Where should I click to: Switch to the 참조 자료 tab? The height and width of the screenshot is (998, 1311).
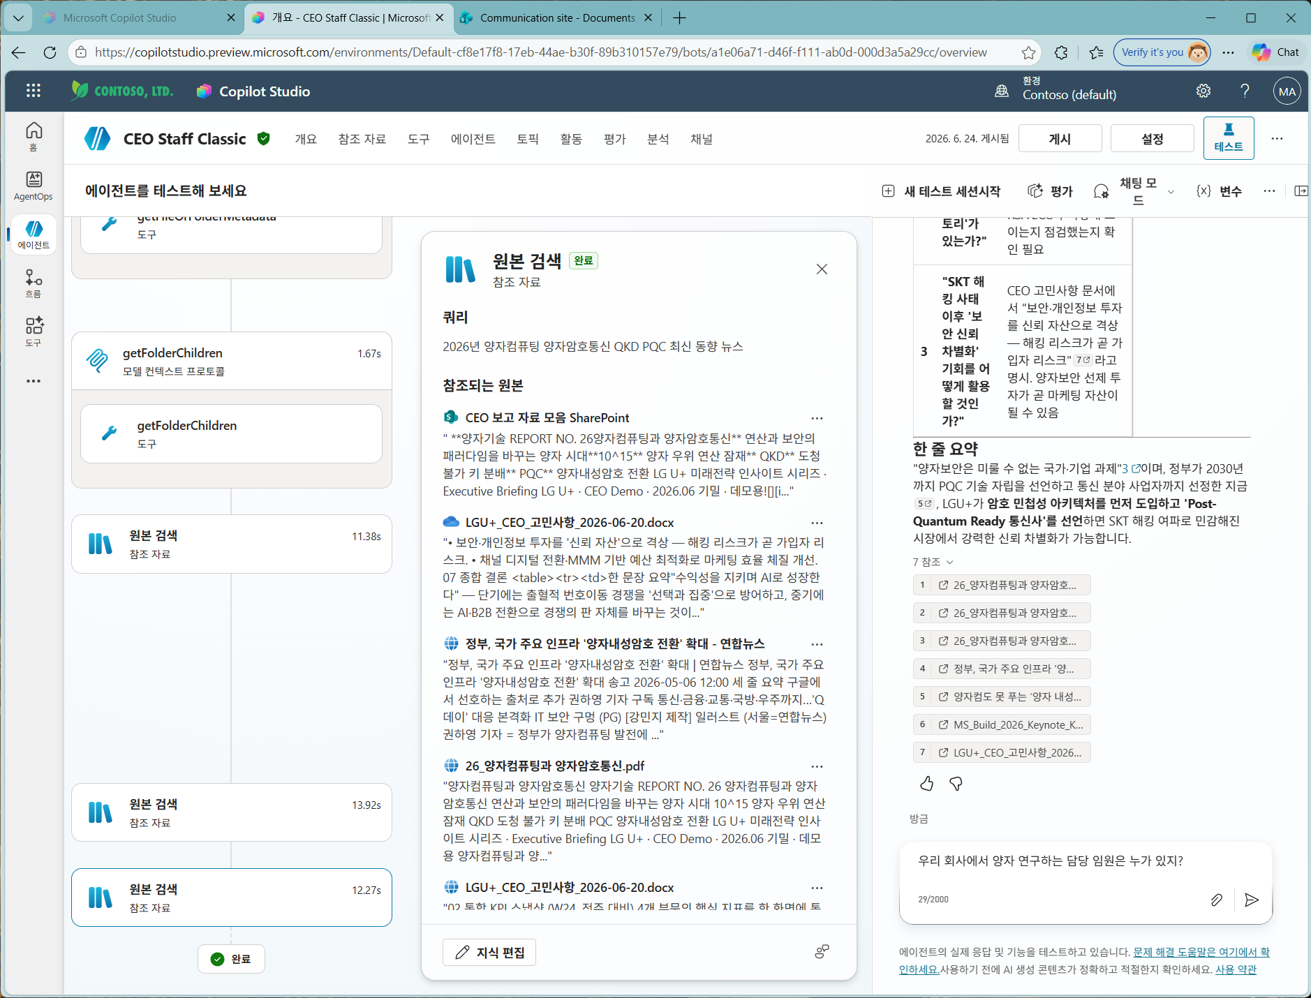362,139
